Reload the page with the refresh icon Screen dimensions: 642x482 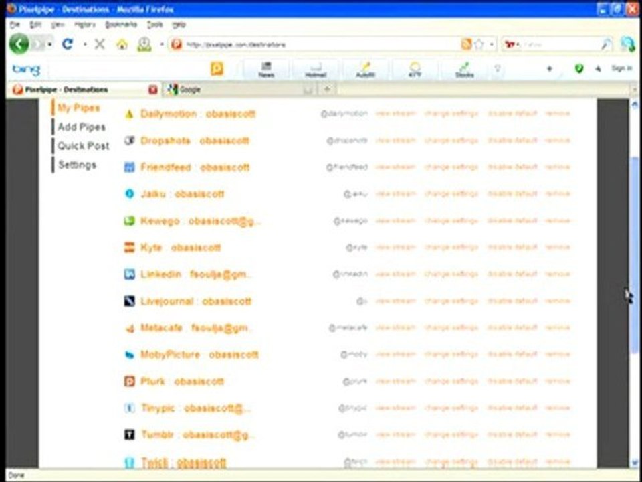(x=68, y=44)
